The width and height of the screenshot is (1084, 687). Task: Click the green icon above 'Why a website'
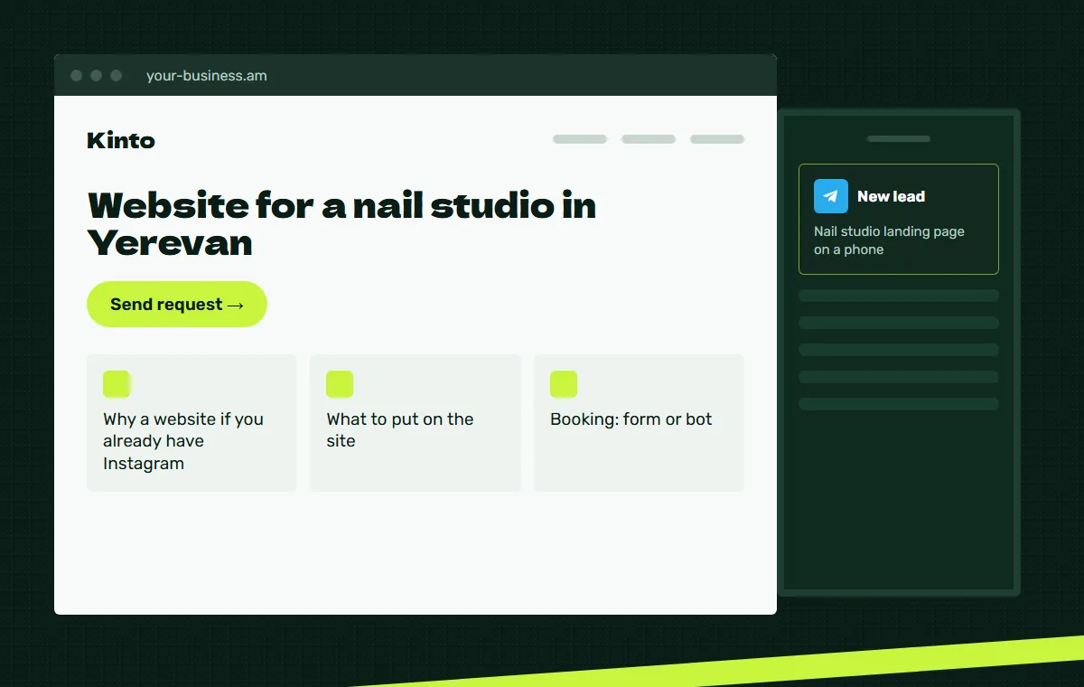tap(117, 384)
